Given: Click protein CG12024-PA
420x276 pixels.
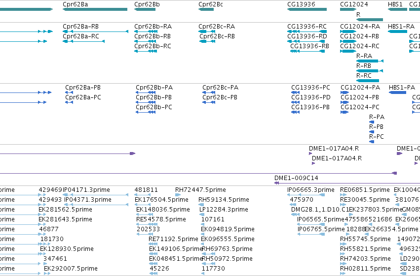Looking at the screenshot, I should [x=344, y=92].
